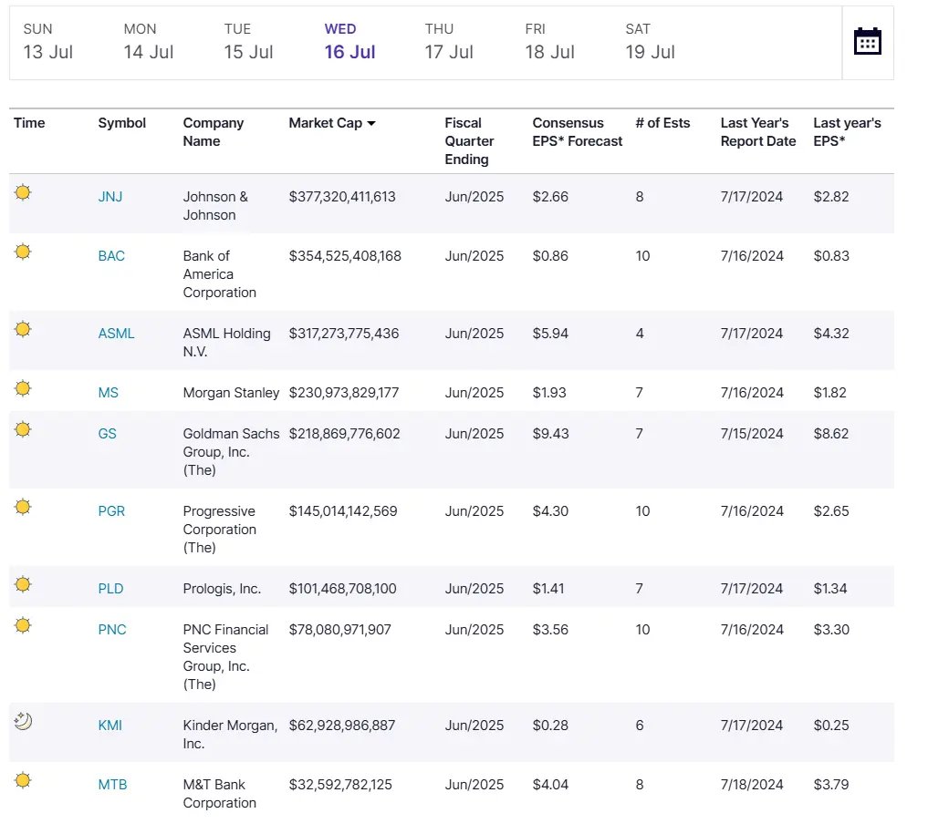Click EPS forecast $5.94
The width and height of the screenshot is (928, 834).
coord(550,334)
